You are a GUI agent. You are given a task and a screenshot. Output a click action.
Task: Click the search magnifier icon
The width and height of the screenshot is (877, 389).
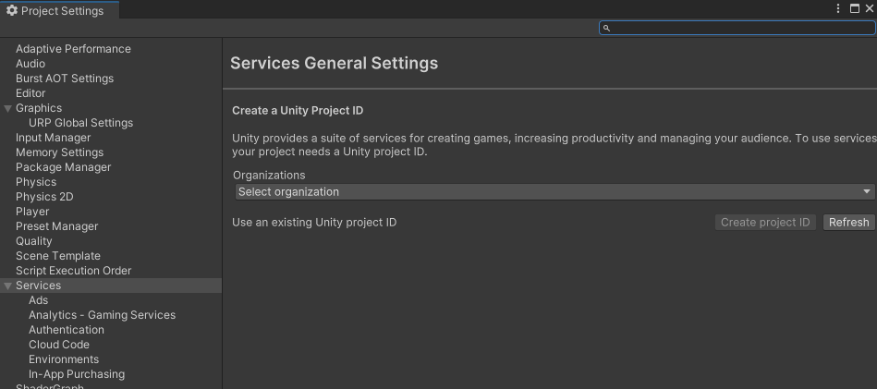coord(606,28)
